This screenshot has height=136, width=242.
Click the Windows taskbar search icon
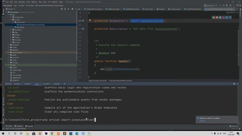9,133
